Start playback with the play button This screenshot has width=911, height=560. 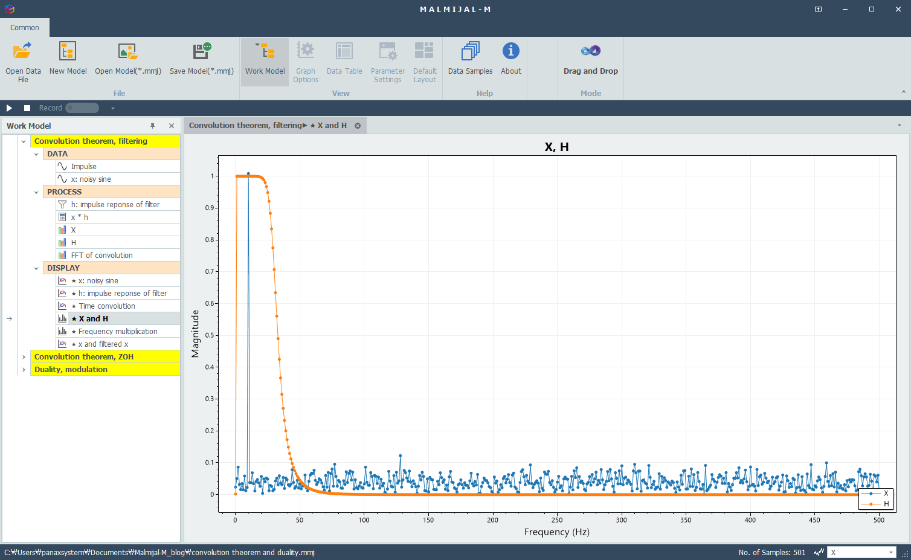[x=9, y=108]
